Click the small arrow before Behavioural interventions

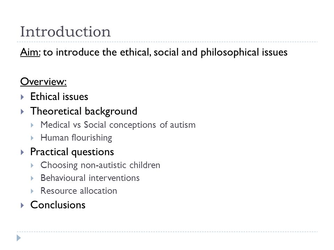tap(32, 178)
